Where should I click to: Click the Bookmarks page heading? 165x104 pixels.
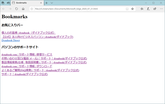[15, 17]
